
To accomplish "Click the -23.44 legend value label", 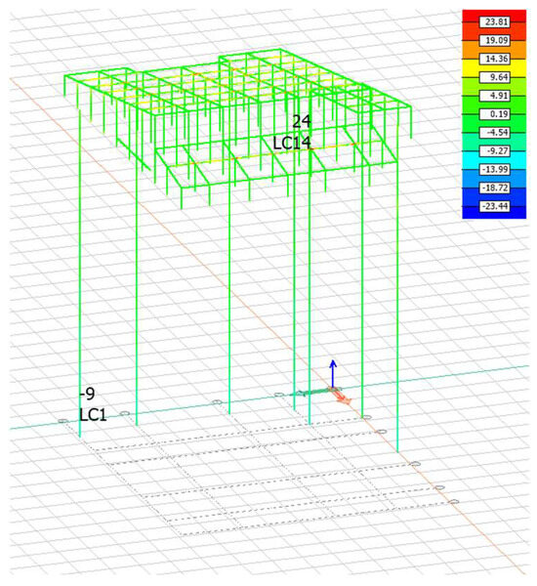I will [495, 206].
